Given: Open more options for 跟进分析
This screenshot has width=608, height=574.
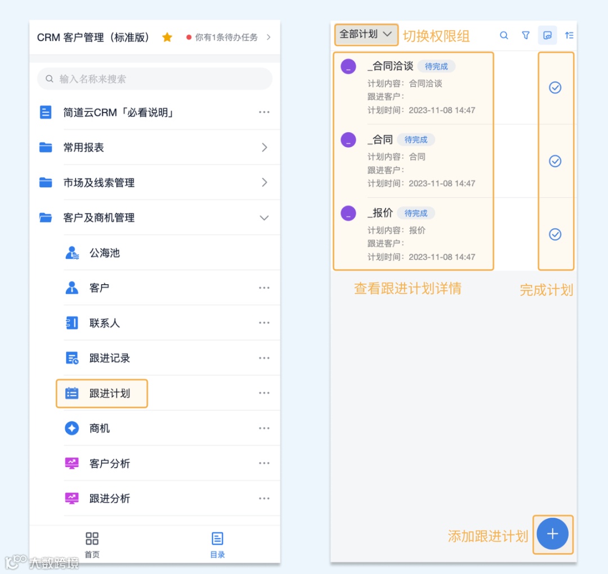Looking at the screenshot, I should click(x=264, y=499).
